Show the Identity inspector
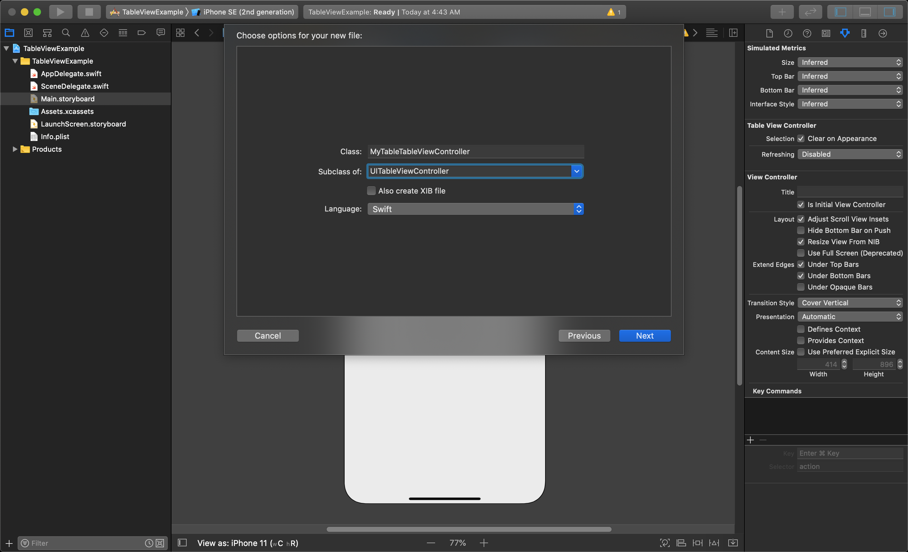 coord(826,33)
